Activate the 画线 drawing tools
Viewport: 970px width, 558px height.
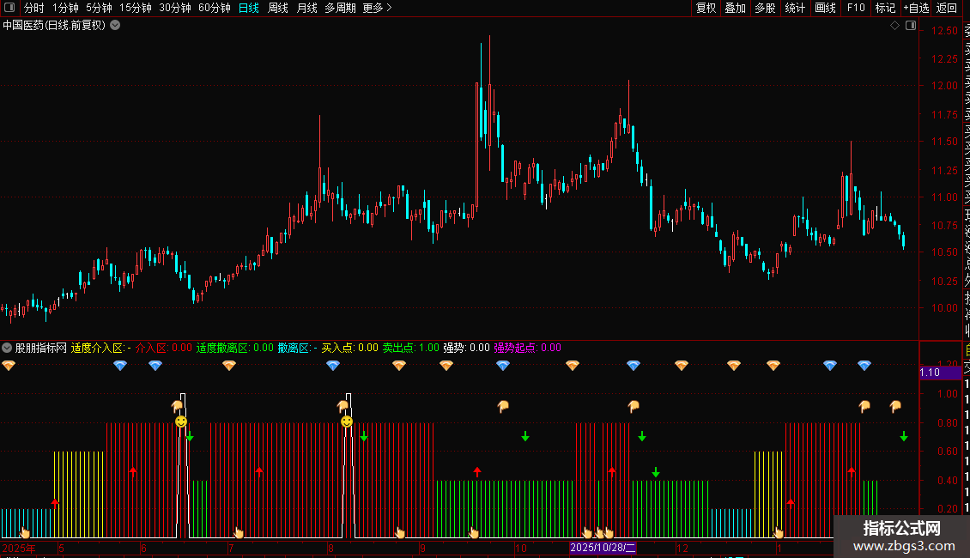pos(825,8)
